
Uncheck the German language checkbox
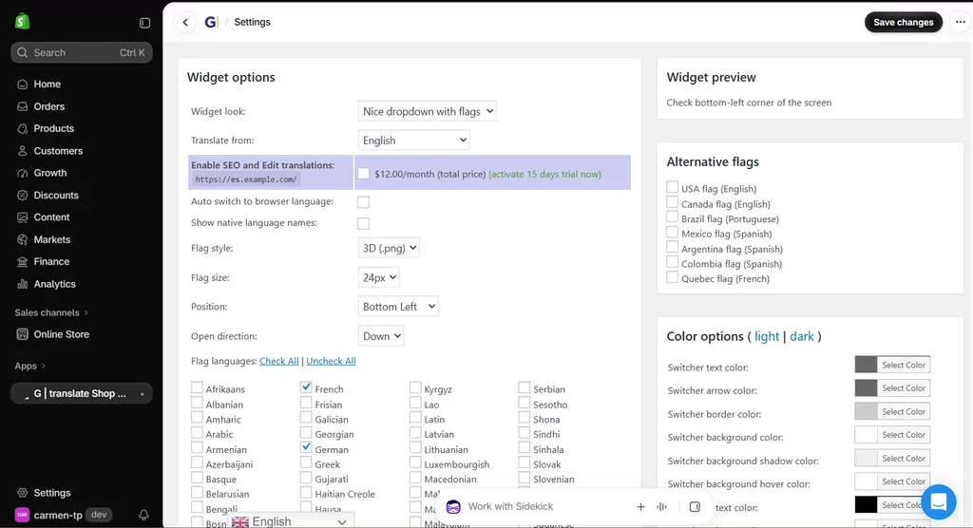coord(306,447)
